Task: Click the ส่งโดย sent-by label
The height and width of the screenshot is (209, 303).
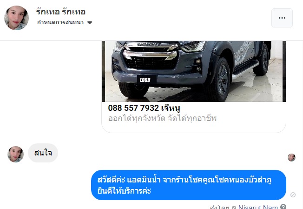Action: pyautogui.click(x=220, y=207)
